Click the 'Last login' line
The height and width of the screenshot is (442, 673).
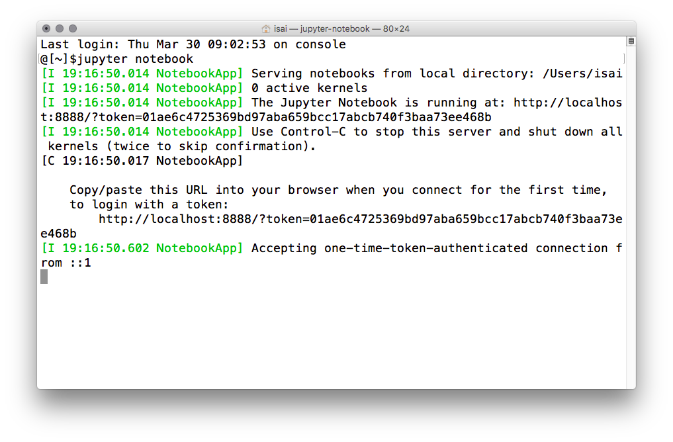(193, 44)
